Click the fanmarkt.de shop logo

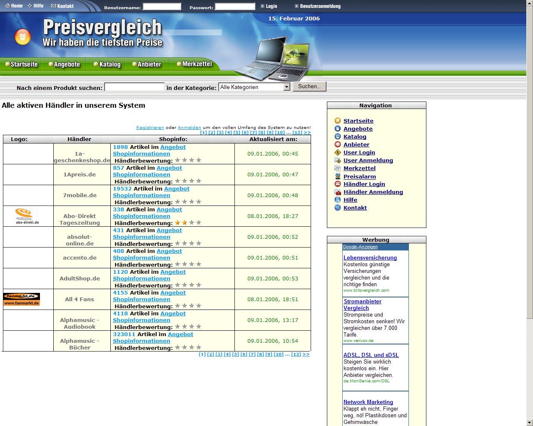[x=22, y=300]
